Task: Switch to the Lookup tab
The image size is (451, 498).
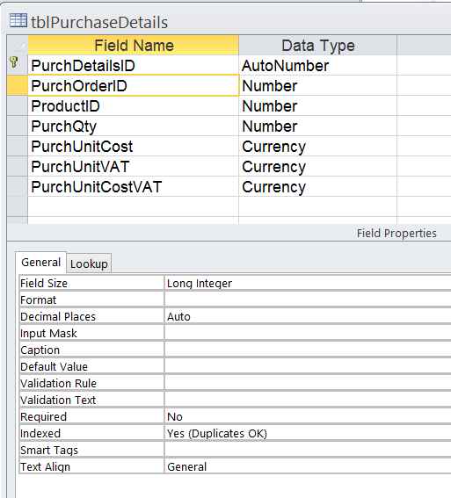Action: pos(89,263)
